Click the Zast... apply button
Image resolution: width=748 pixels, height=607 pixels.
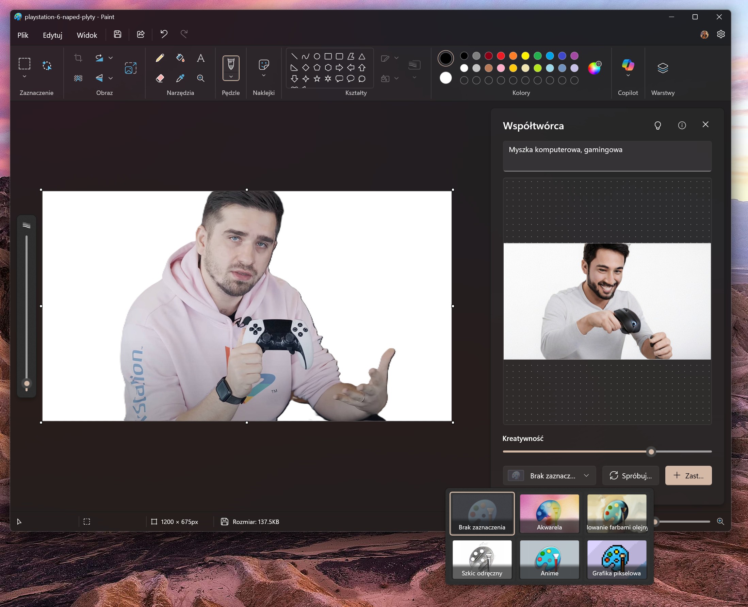[x=688, y=476]
